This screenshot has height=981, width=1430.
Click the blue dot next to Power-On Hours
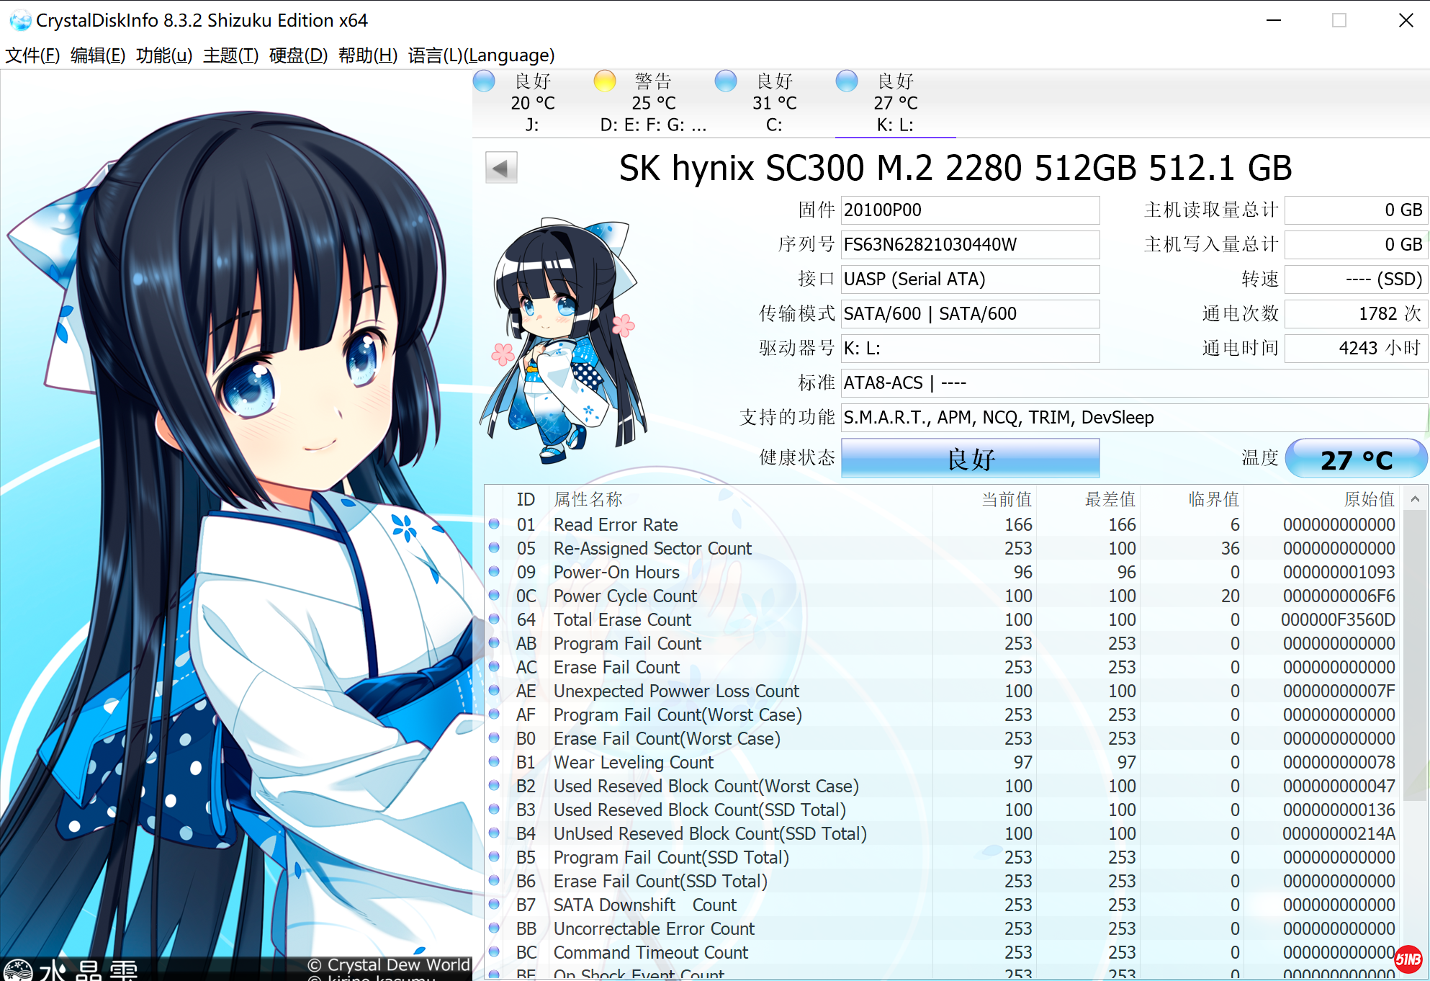pyautogui.click(x=494, y=572)
